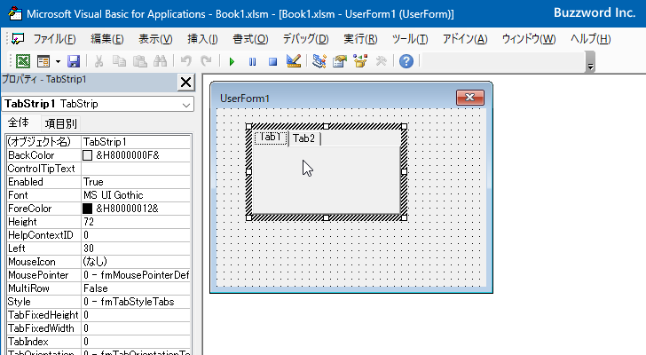The height and width of the screenshot is (355, 646).
Task: Select Tab2 on the TabStrip control
Action: click(x=304, y=138)
